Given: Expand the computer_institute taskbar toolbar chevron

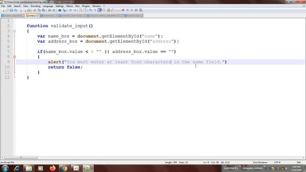Looking at the screenshot, I should (x=264, y=167).
